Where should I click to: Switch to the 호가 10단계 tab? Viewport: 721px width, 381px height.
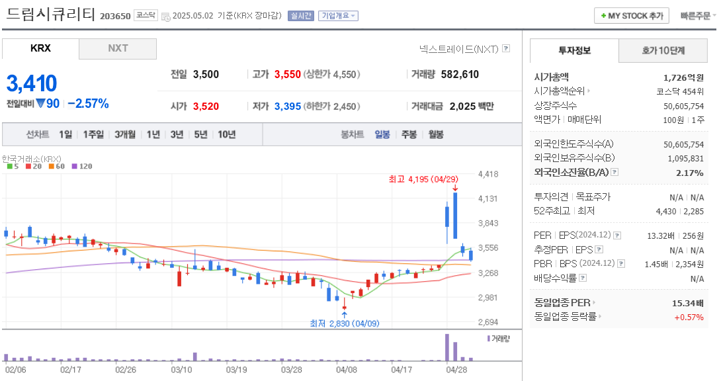pyautogui.click(x=663, y=50)
